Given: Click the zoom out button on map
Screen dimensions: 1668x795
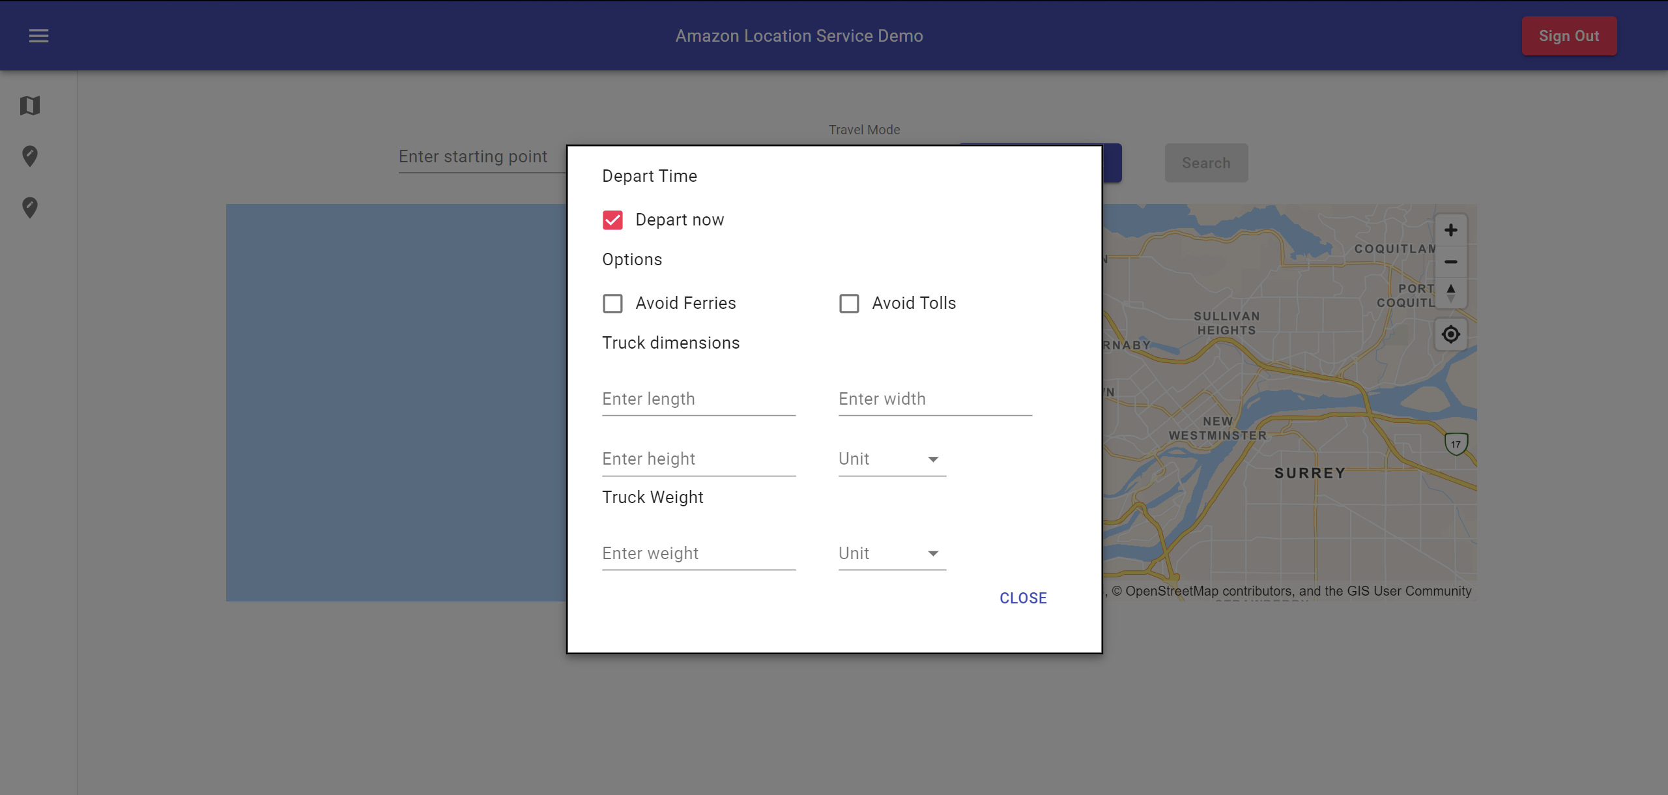Looking at the screenshot, I should tap(1450, 262).
